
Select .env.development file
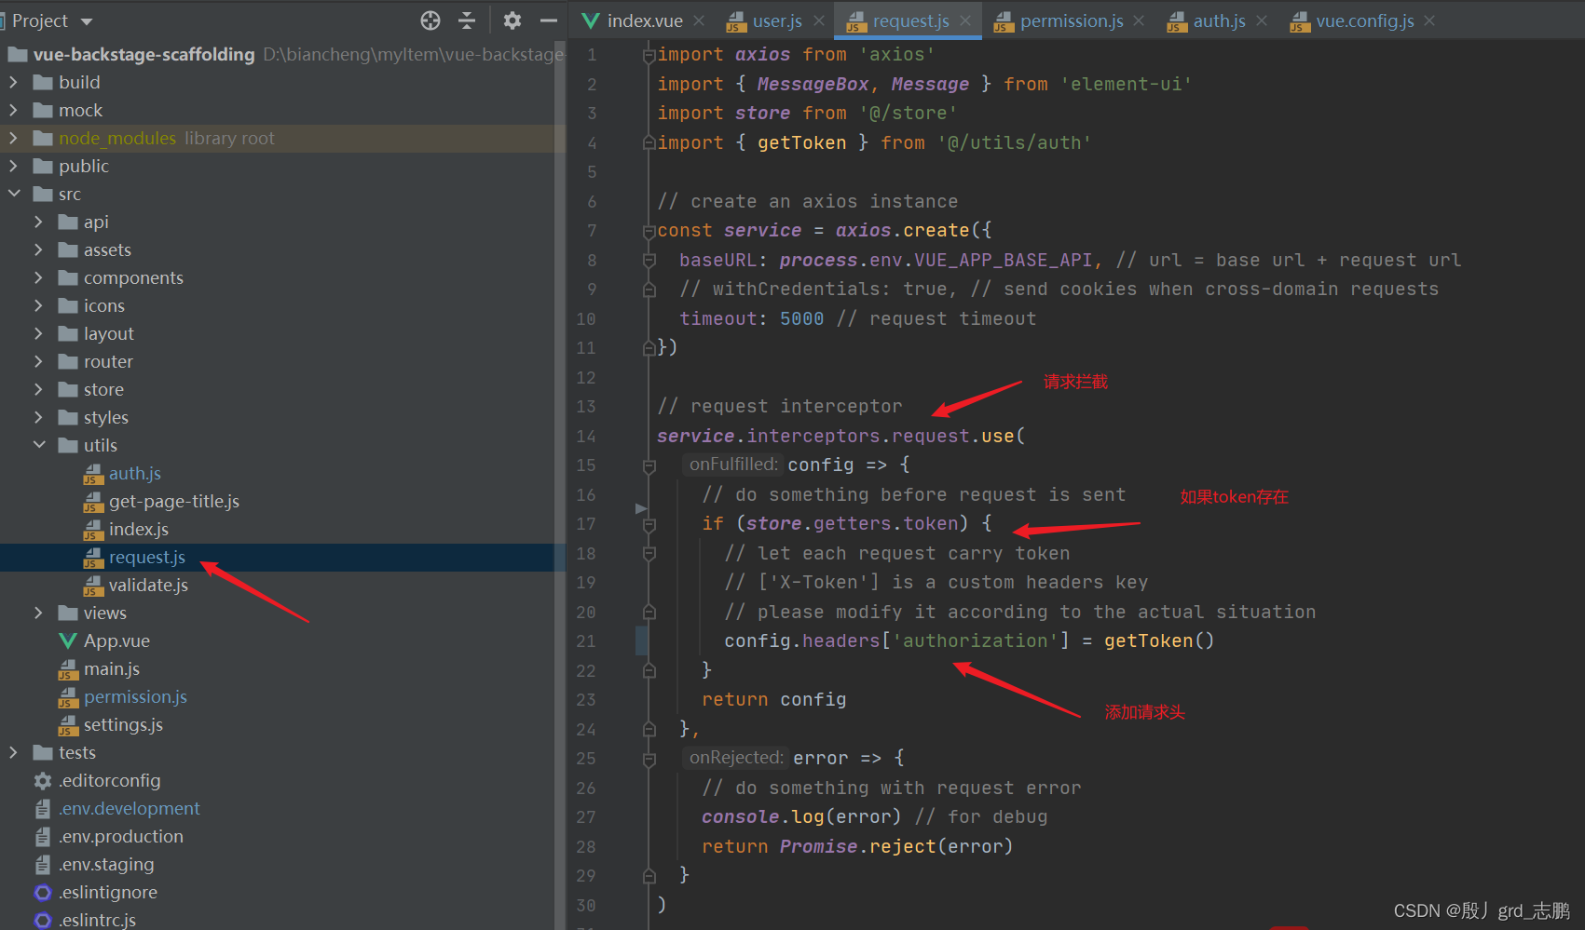coord(130,808)
